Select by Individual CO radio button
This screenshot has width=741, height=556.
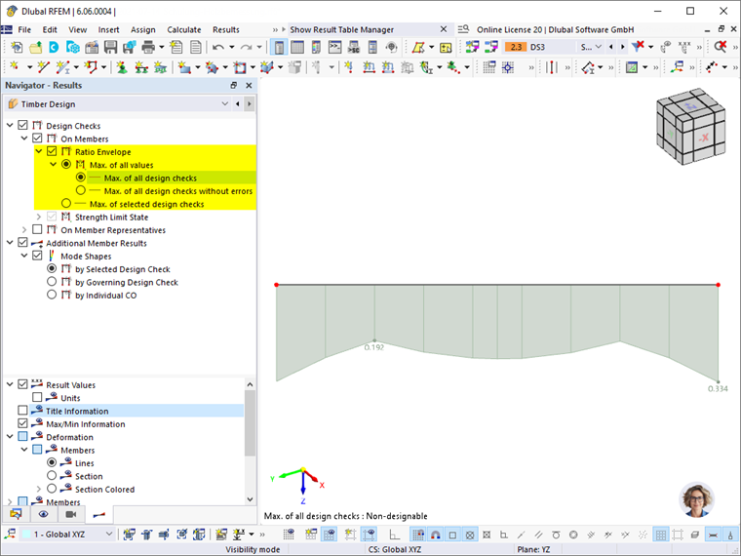52,295
